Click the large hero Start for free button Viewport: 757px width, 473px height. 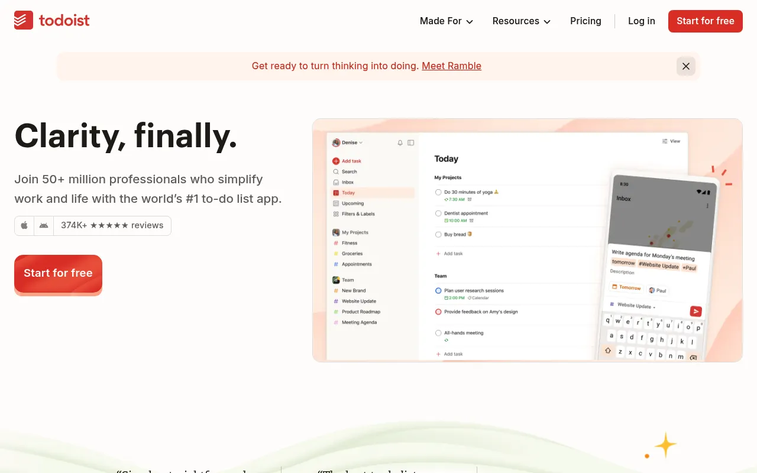[58, 273]
